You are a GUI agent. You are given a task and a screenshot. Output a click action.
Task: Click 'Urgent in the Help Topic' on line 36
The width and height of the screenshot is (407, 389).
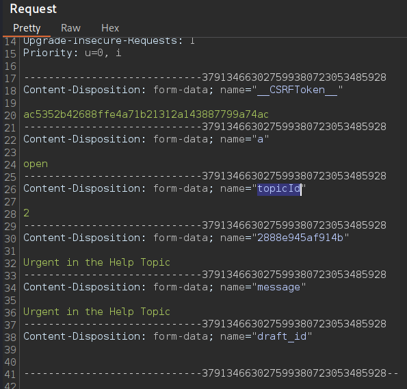96,312
